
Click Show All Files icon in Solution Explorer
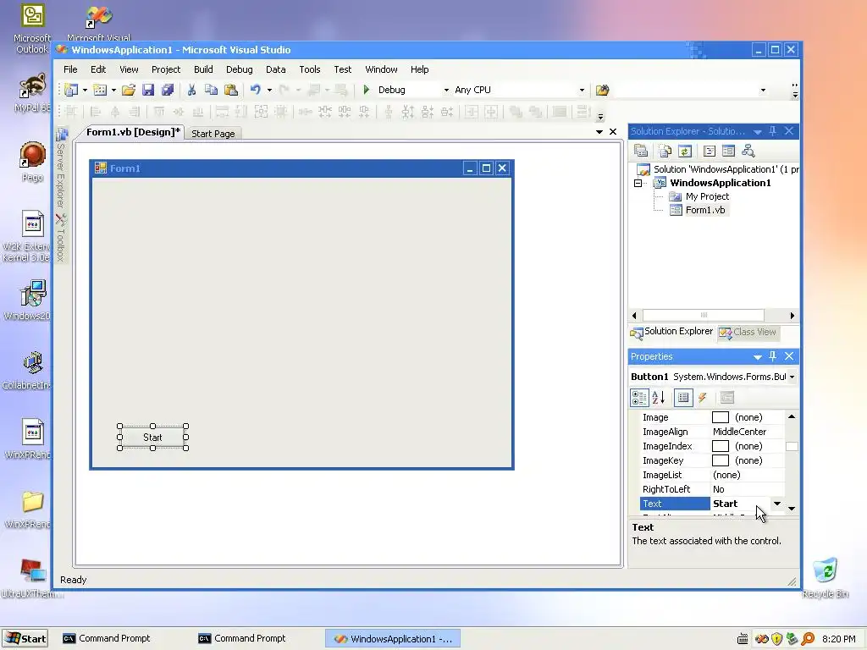pyautogui.click(x=665, y=151)
